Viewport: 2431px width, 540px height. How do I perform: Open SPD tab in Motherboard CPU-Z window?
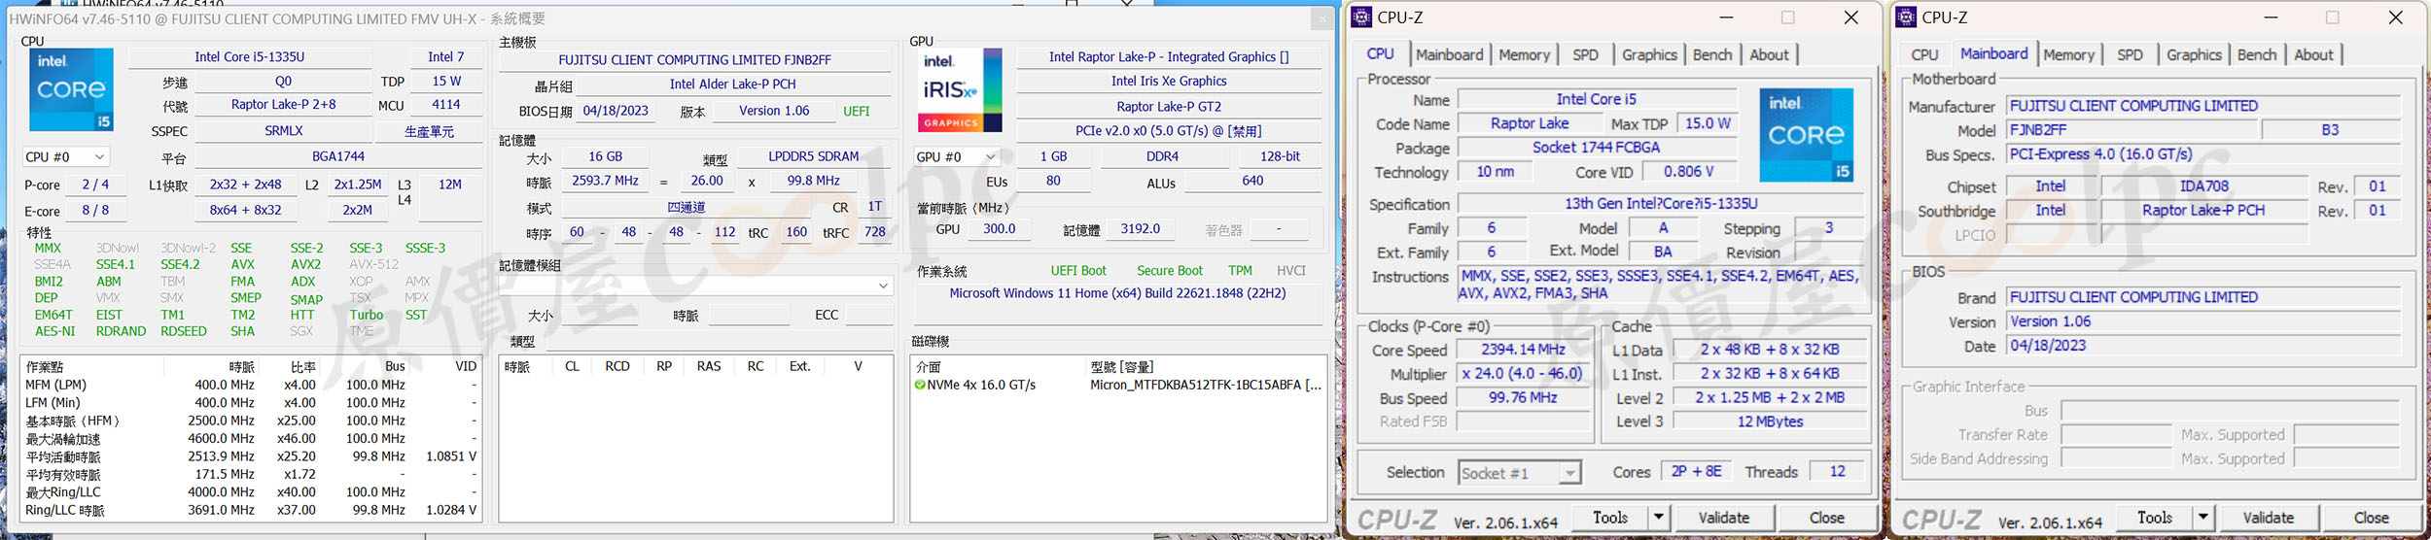point(2130,55)
